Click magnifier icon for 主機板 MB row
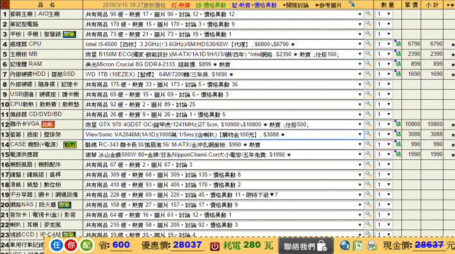The height and width of the screenshot is (254, 455). [x=368, y=54]
